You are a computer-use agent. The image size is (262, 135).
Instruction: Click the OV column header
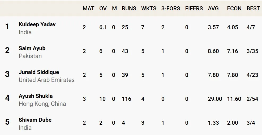(103, 8)
